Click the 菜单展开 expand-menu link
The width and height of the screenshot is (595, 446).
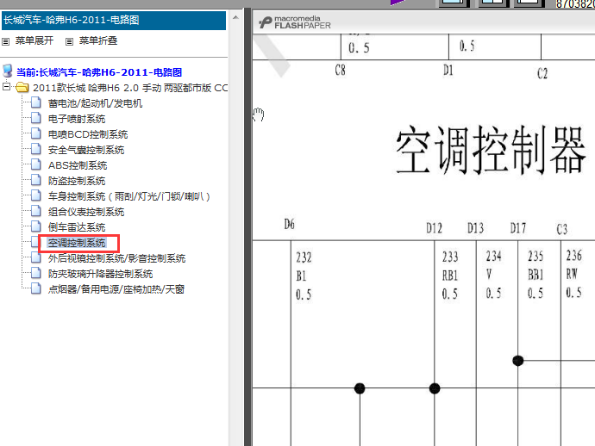pyautogui.click(x=34, y=40)
